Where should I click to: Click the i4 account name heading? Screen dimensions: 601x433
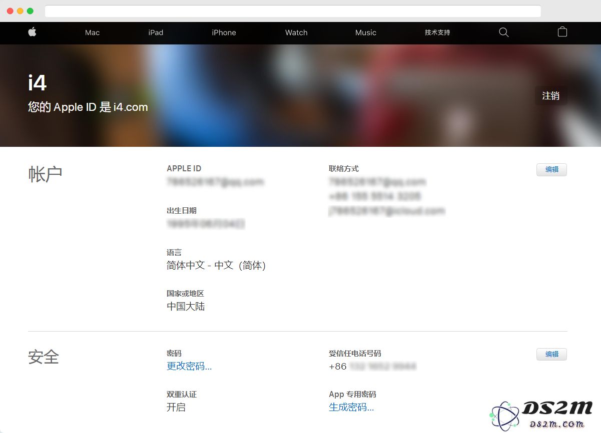point(38,82)
